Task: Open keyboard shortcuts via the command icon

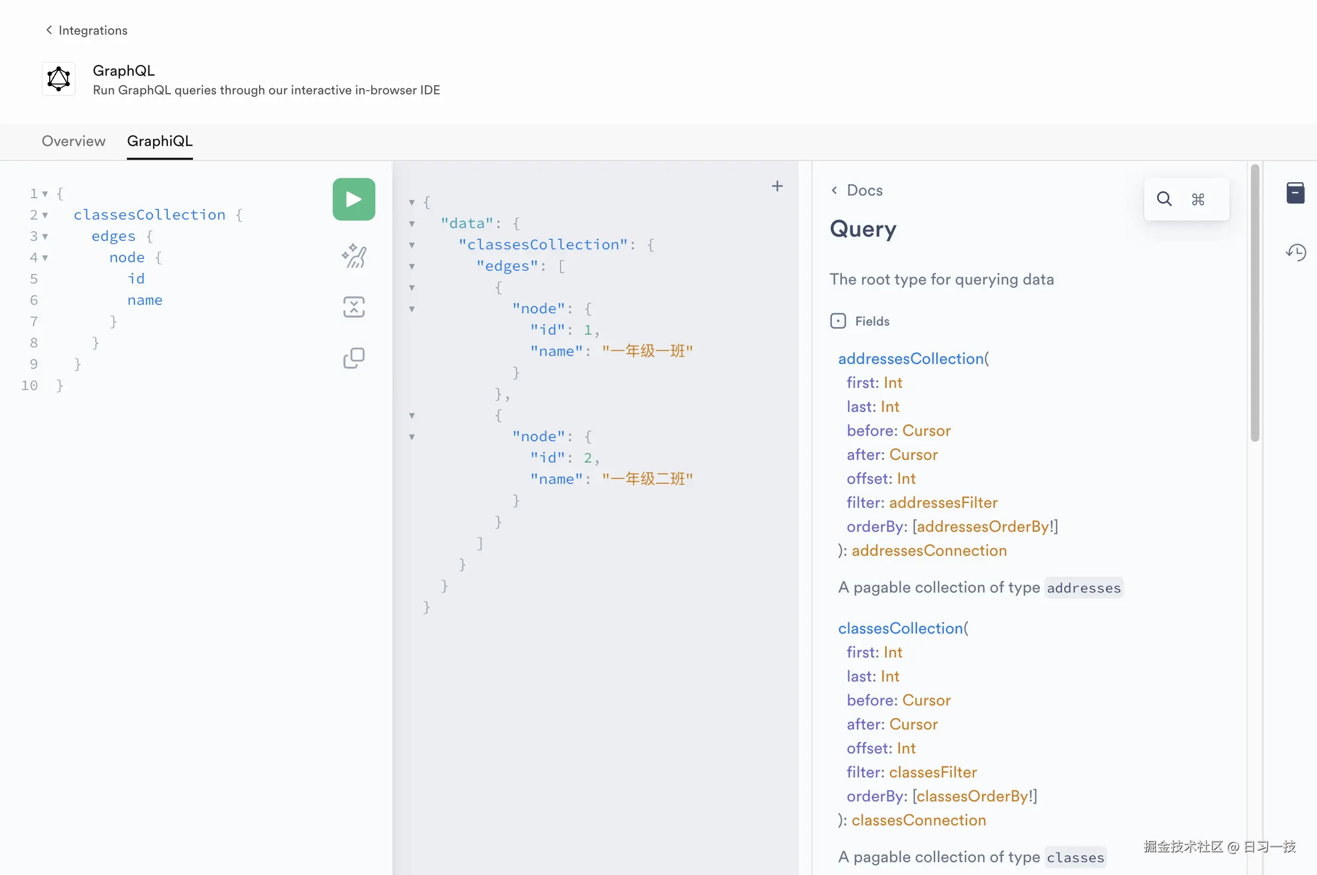Action: pyautogui.click(x=1198, y=199)
